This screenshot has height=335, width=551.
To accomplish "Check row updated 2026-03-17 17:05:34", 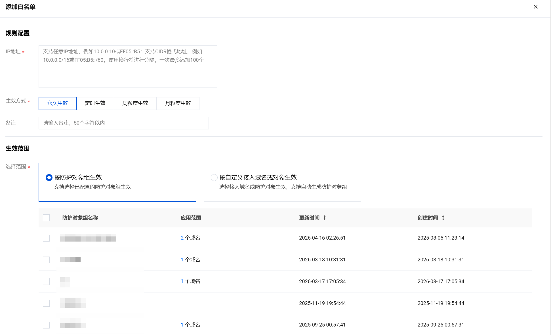I will click(x=46, y=281).
